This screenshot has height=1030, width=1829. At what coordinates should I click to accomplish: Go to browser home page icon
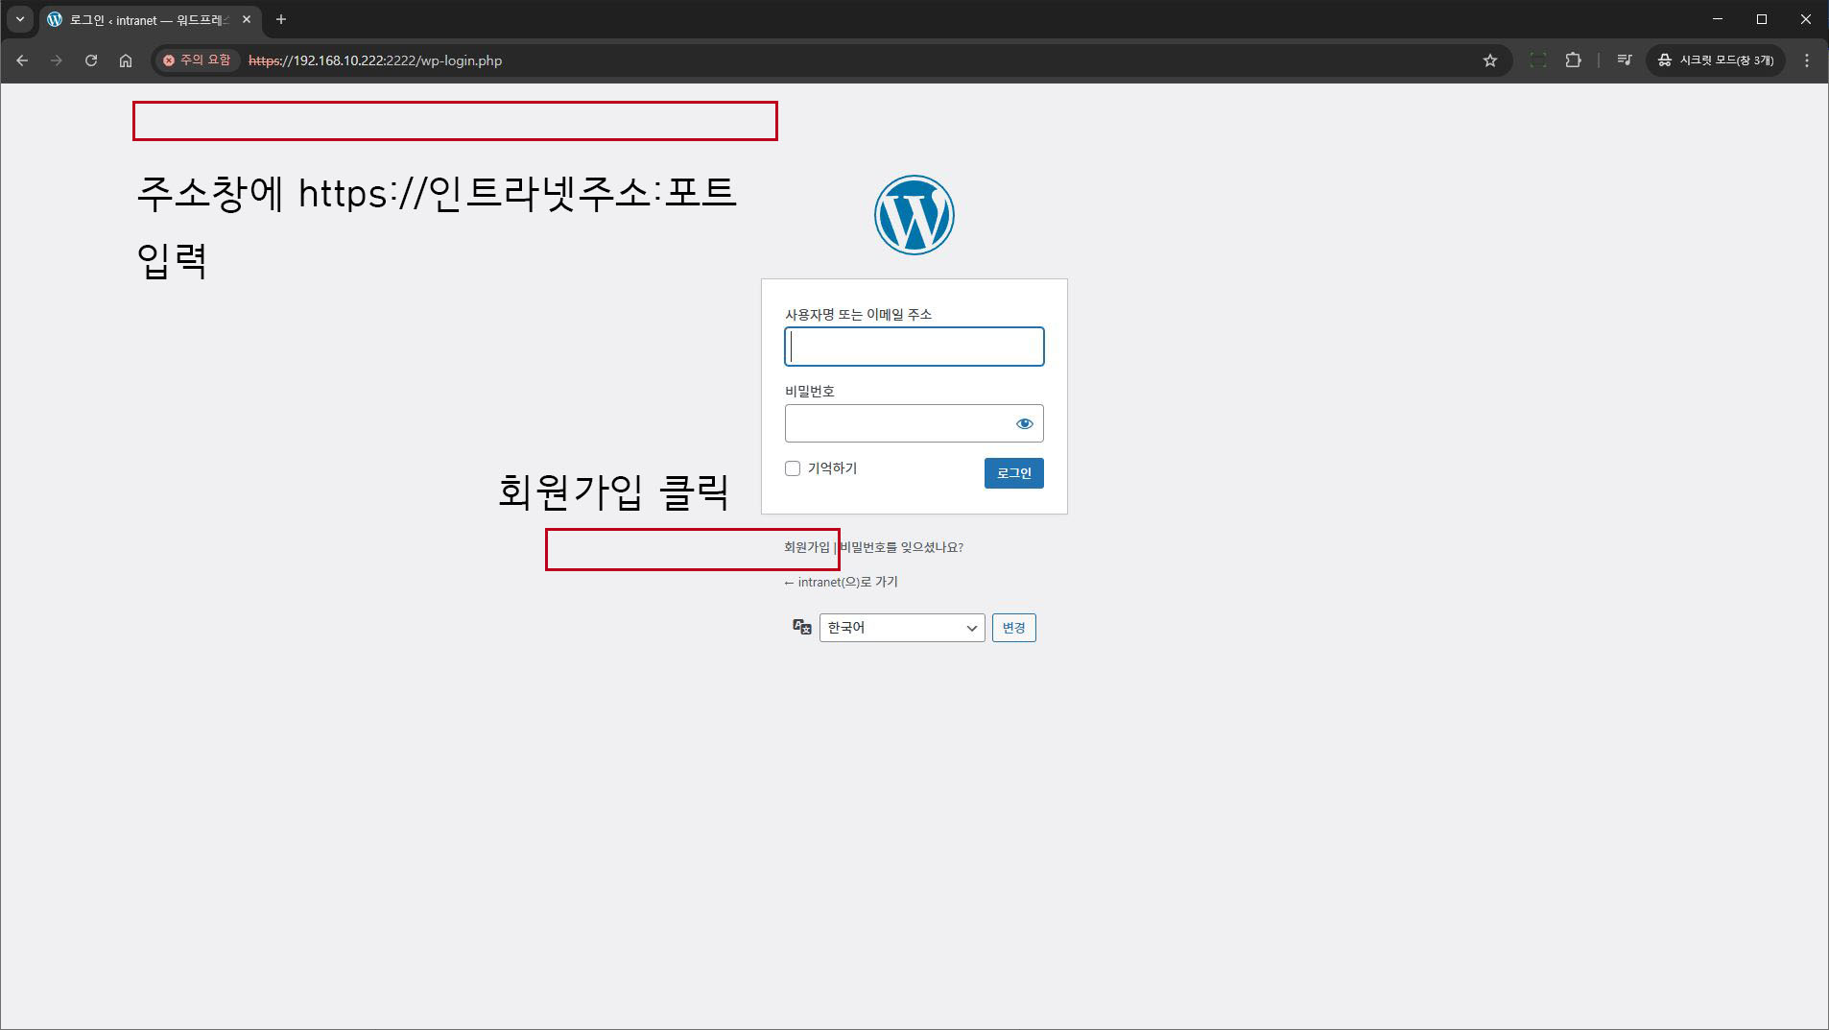click(126, 60)
